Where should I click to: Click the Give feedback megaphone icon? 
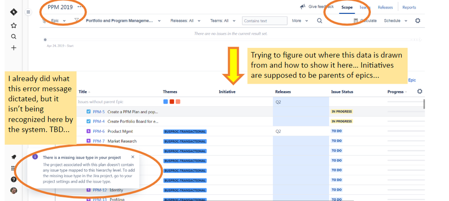pos(303,7)
